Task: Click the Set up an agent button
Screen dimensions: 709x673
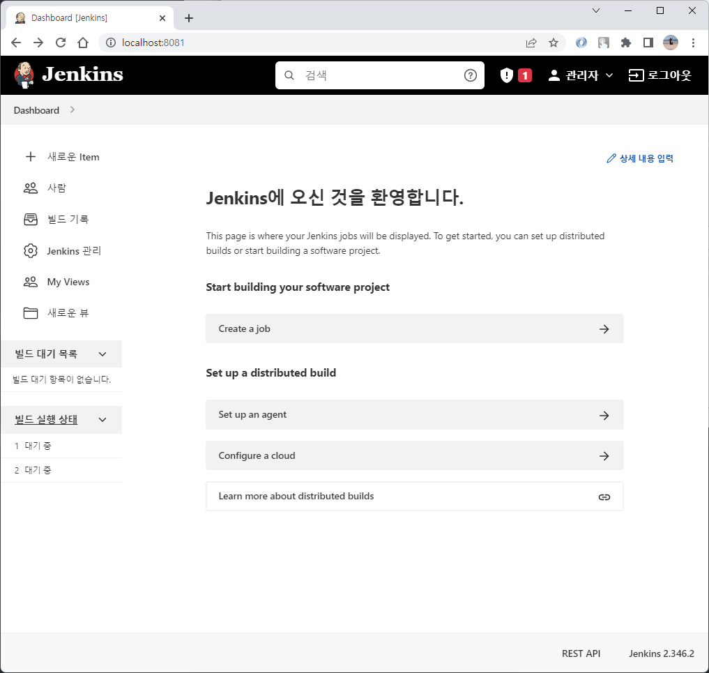Action: click(415, 415)
